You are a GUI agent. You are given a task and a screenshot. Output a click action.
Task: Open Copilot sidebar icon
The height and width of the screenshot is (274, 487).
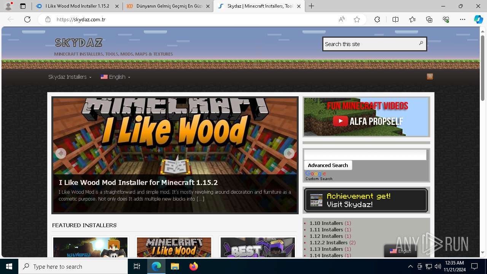pyautogui.click(x=478, y=19)
